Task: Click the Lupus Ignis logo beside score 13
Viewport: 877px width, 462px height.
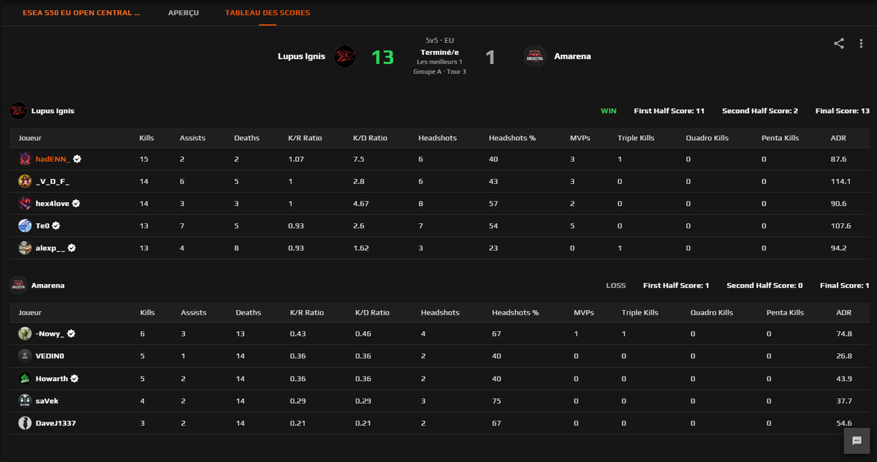Action: [x=345, y=56]
